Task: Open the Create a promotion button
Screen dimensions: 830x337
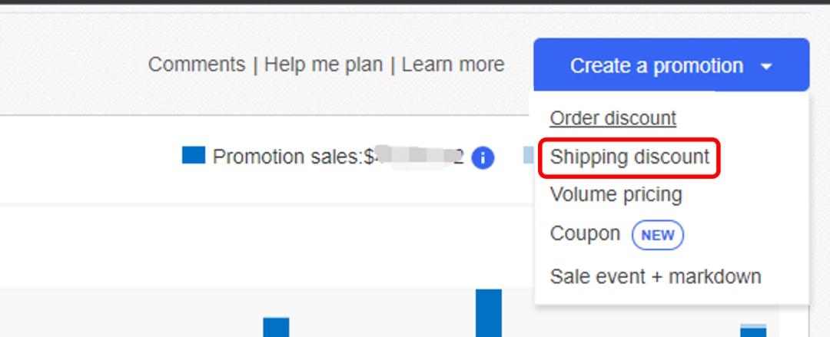Action: (671, 65)
